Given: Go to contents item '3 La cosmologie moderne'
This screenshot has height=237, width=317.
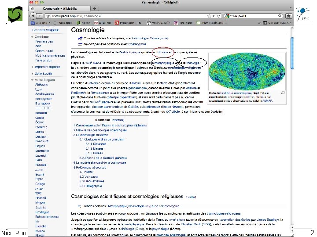Looking at the screenshot, I should click(91, 135).
